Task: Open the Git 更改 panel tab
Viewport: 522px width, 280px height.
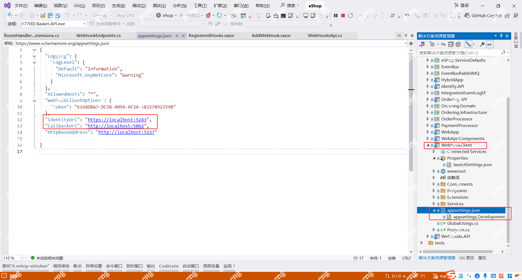Action: pos(467,258)
